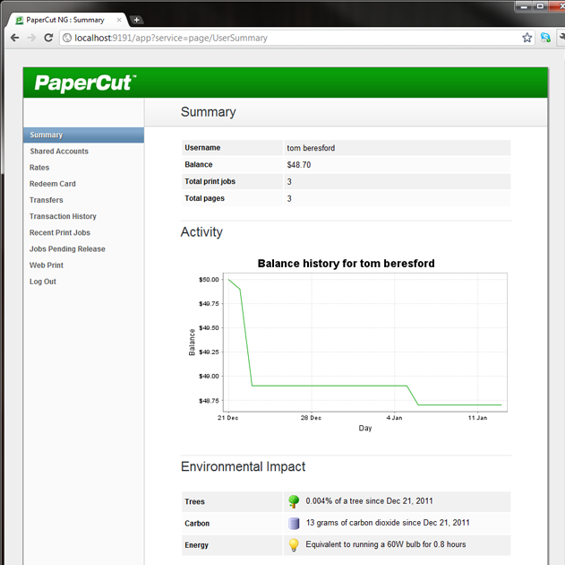The width and height of the screenshot is (565, 565).
Task: Click the browser forward arrow
Action: [31, 38]
